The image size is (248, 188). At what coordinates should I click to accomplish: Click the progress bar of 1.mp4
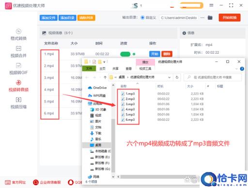pos(125,54)
